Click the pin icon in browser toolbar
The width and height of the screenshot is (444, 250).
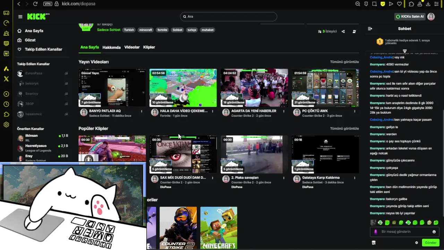tap(366, 4)
